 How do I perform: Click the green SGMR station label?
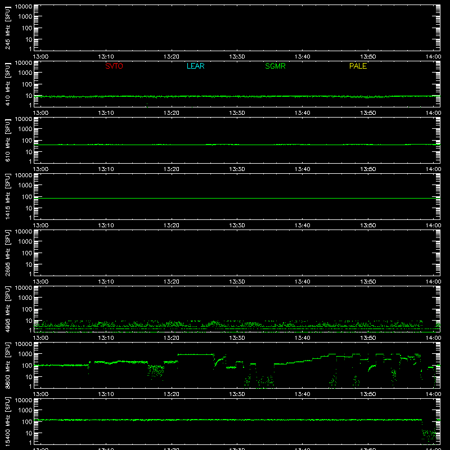tap(275, 66)
